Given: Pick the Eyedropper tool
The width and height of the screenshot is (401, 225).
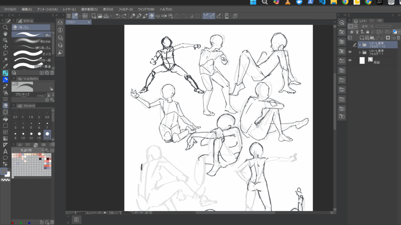Looking at the screenshot, I should coord(5,66).
